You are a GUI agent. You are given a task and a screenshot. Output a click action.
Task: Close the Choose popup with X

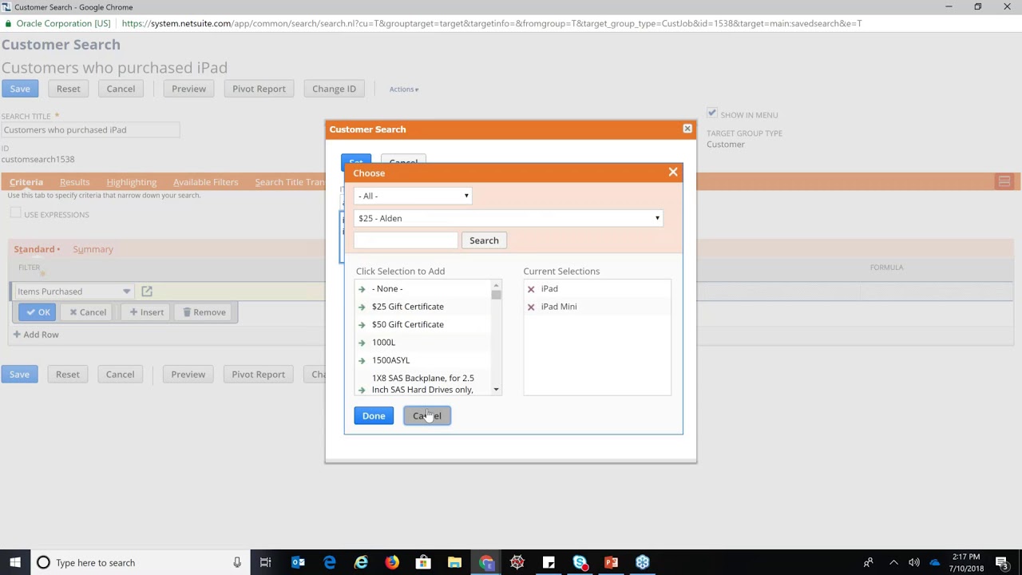[673, 172]
